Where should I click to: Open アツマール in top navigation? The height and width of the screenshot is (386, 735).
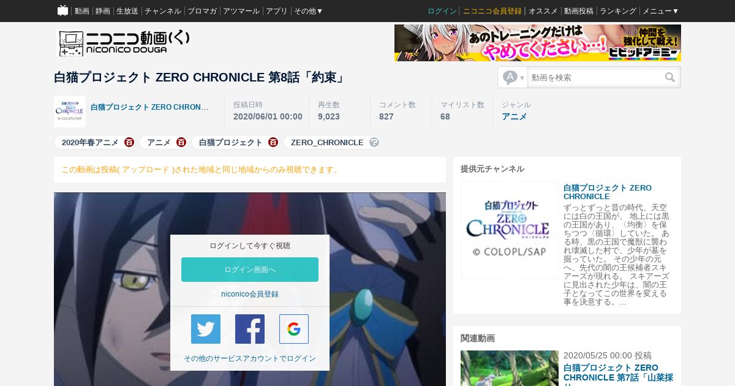pyautogui.click(x=241, y=11)
